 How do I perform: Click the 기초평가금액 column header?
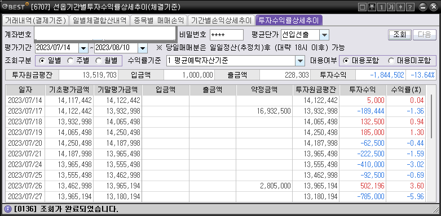(x=69, y=90)
